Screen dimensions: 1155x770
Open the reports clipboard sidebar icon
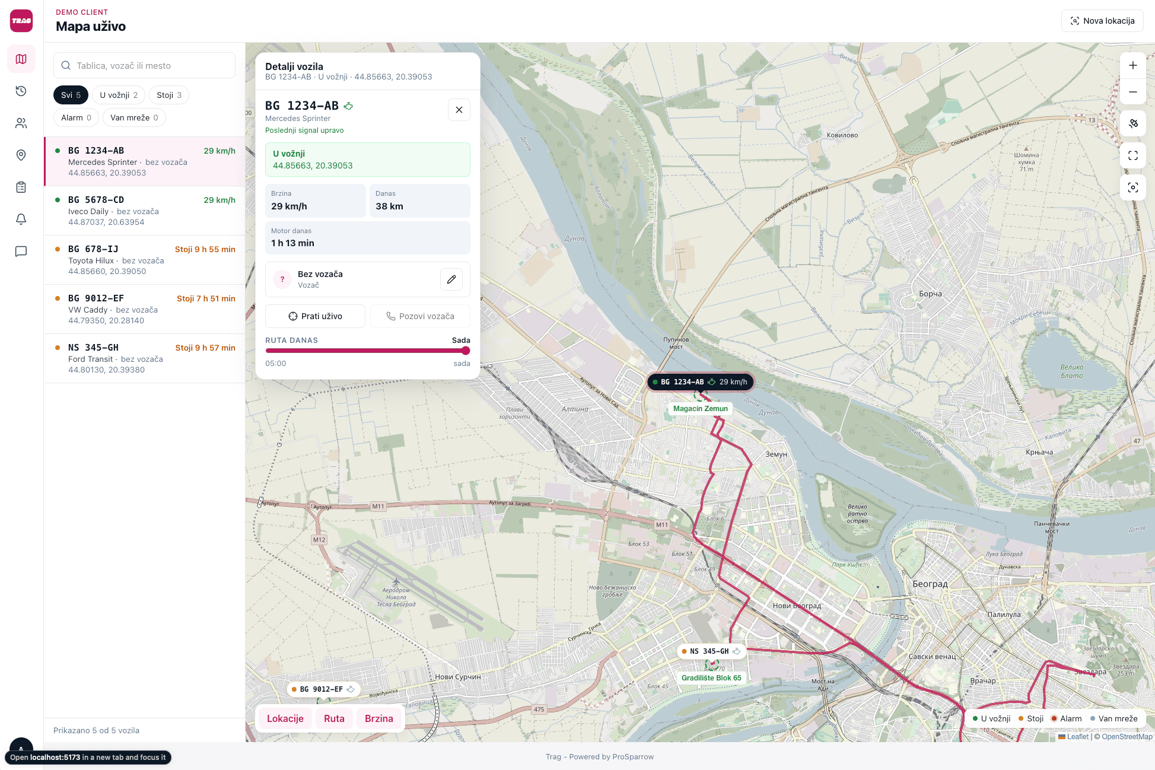pyautogui.click(x=21, y=187)
